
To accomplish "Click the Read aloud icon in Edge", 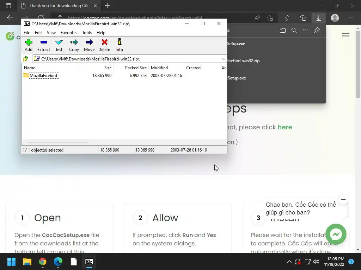I will pos(257,18).
